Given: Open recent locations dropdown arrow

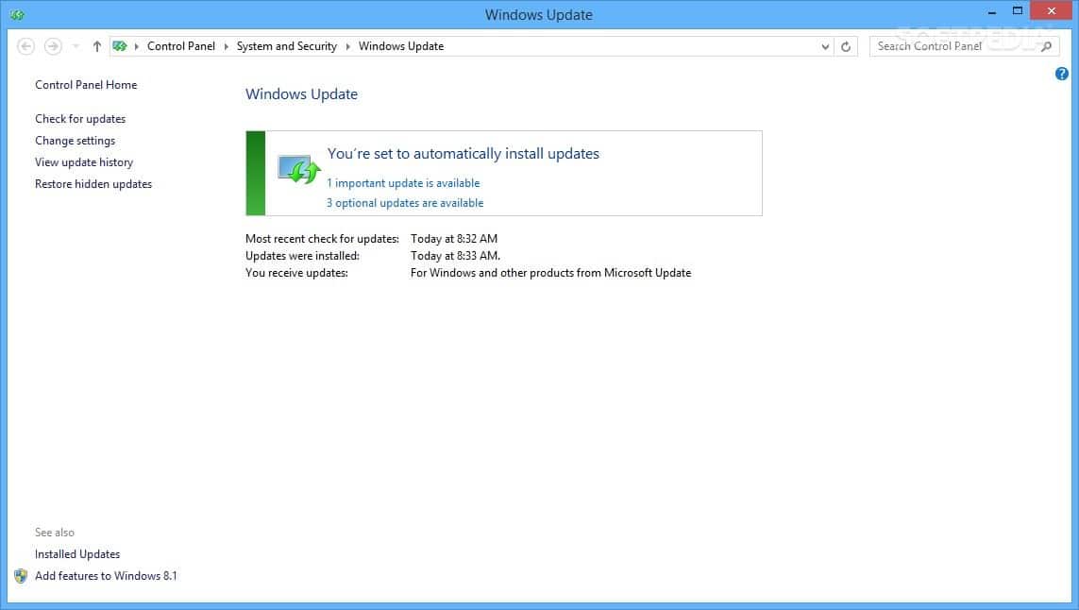Looking at the screenshot, I should click(76, 46).
